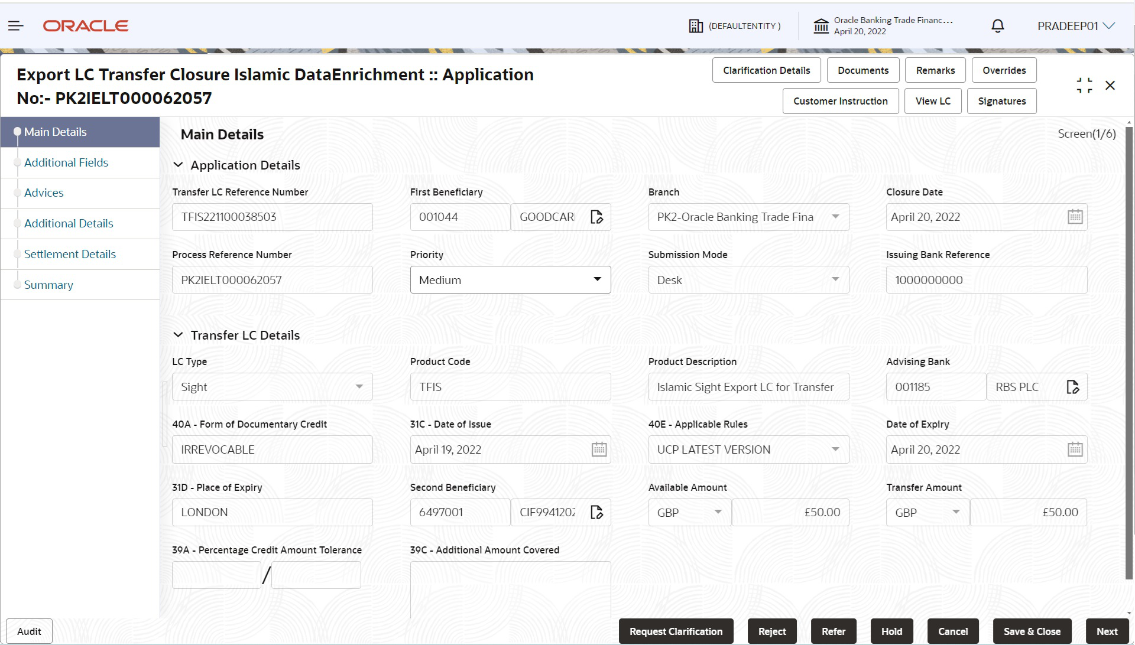
Task: Click the collapse screen icon
Action: pyautogui.click(x=1084, y=86)
